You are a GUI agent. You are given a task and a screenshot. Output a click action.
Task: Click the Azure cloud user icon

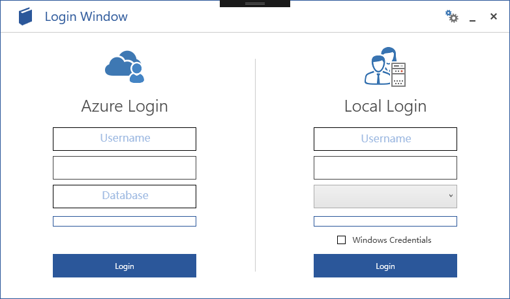click(125, 67)
